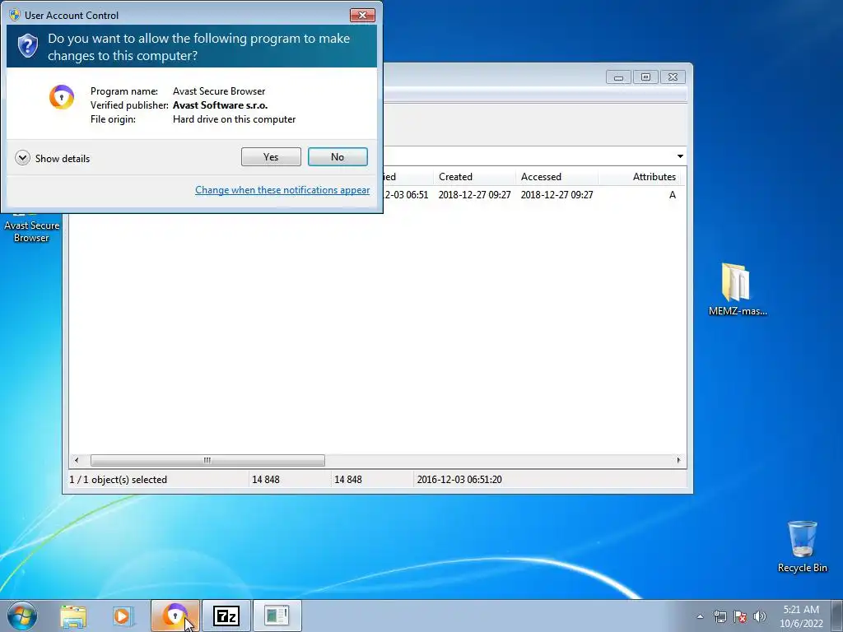
Task: Click No in User Account Control dialog
Action: click(338, 157)
